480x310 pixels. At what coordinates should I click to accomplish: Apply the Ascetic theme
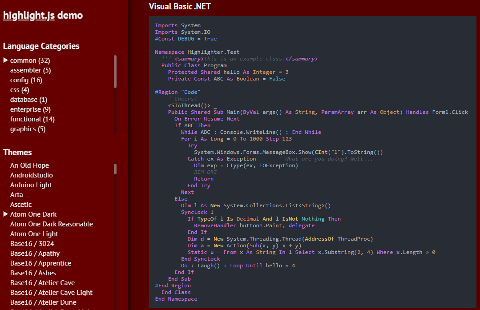click(x=21, y=205)
